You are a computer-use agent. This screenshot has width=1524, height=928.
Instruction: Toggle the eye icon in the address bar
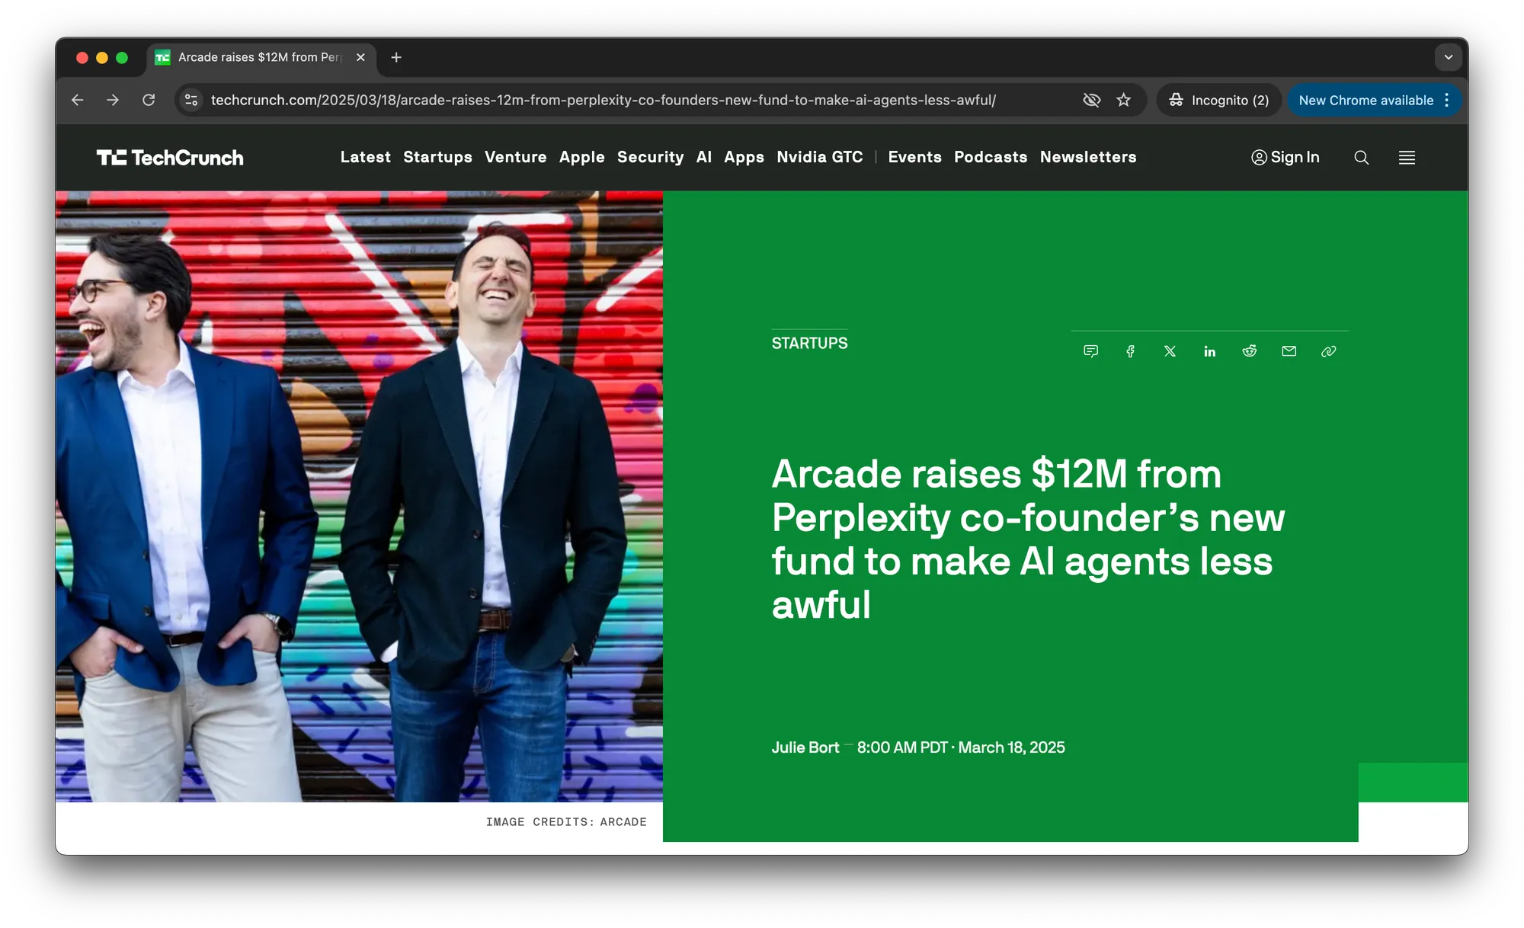pyautogui.click(x=1092, y=100)
